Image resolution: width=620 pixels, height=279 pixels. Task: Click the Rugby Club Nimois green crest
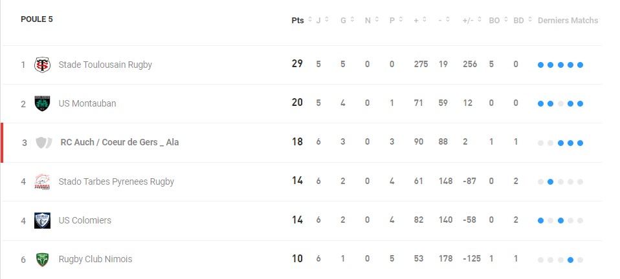(x=42, y=259)
